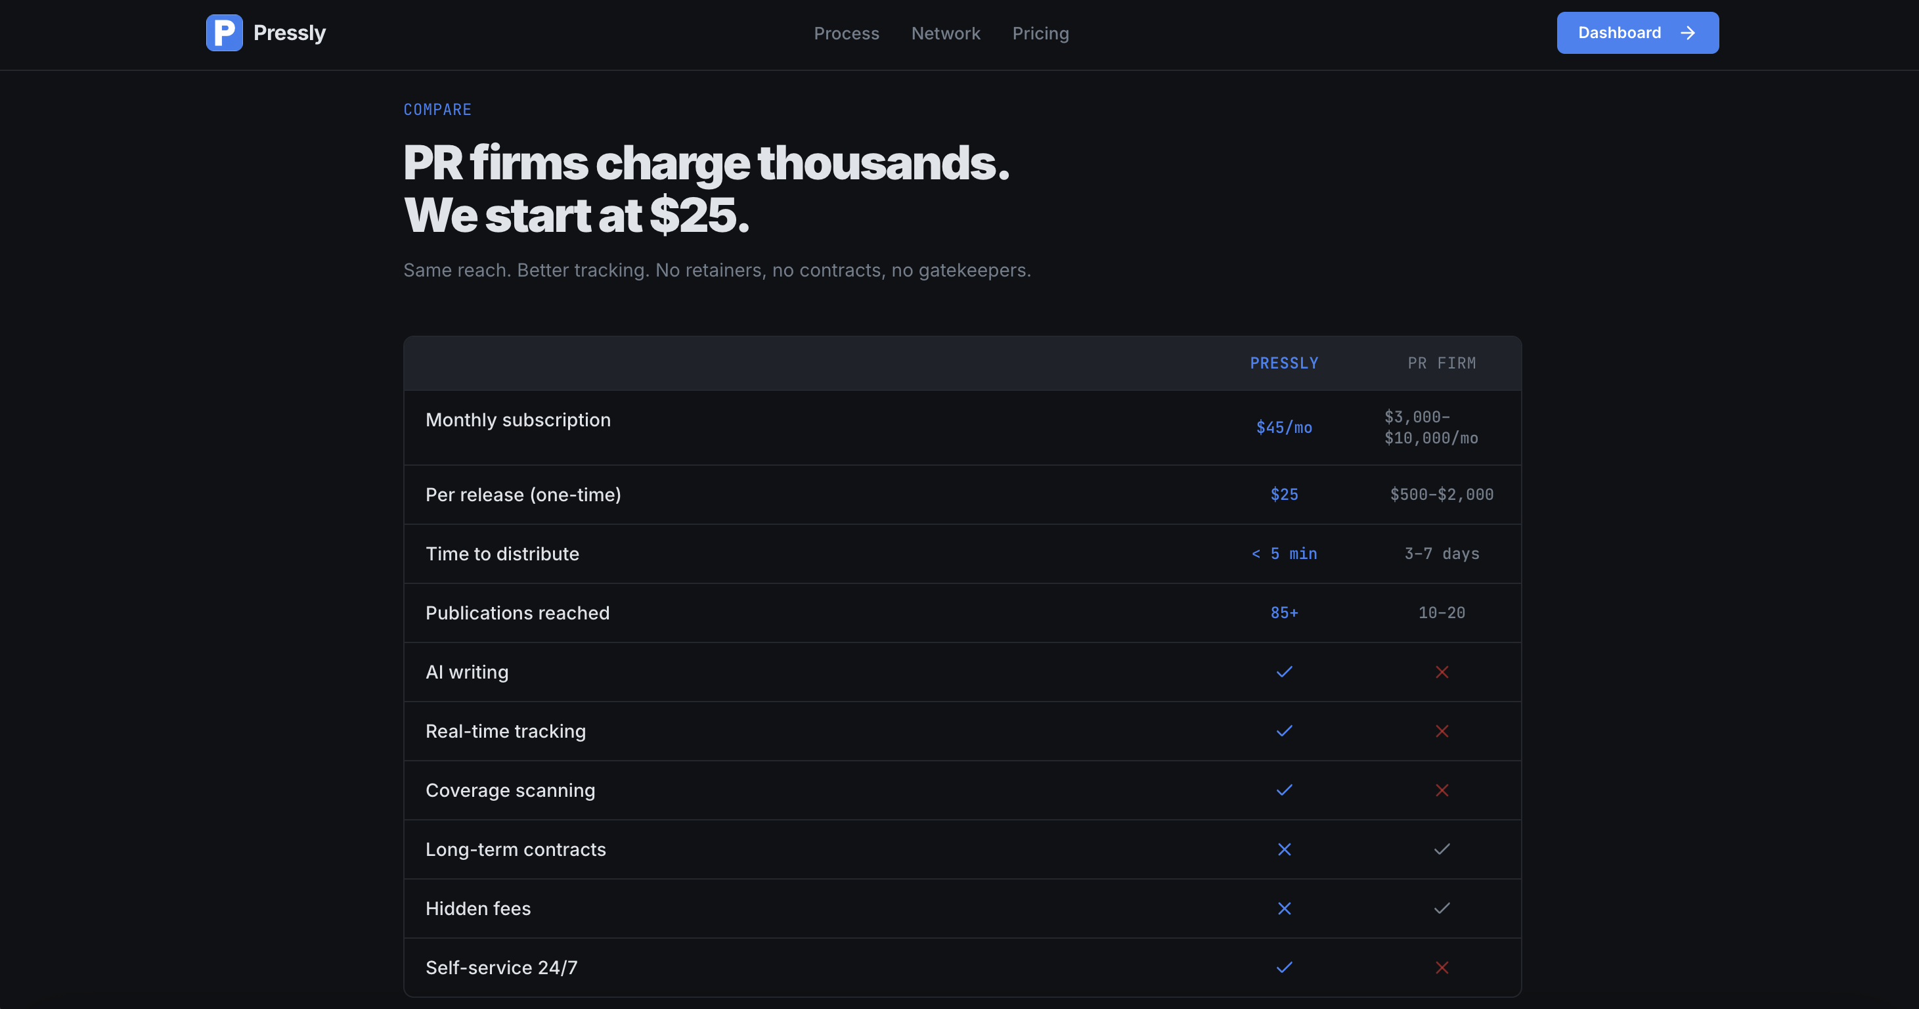The width and height of the screenshot is (1919, 1009).
Task: Click the Dashboard button
Action: (1637, 32)
